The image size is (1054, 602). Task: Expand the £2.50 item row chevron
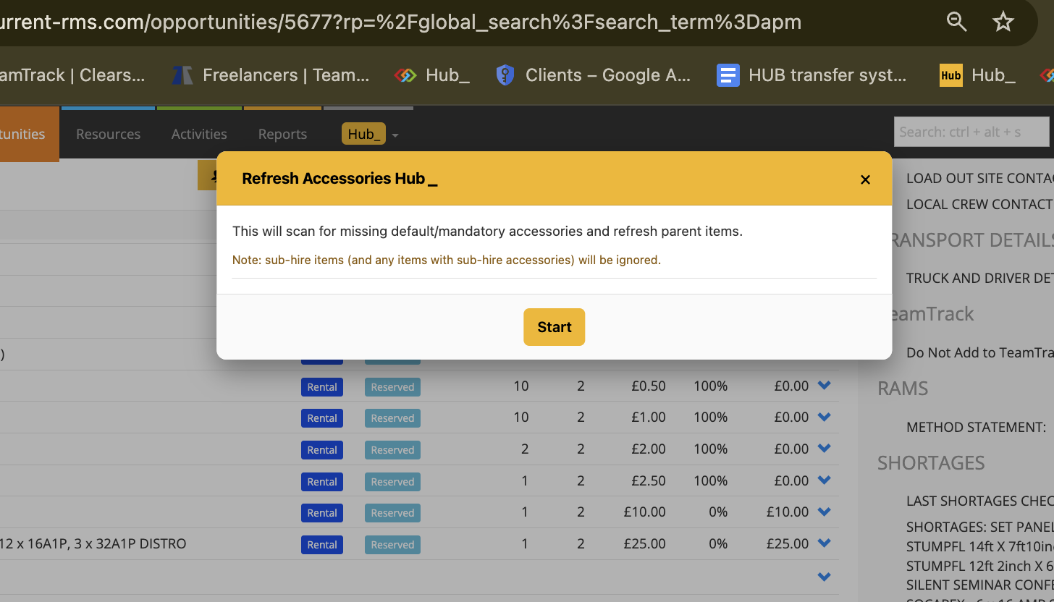(x=824, y=480)
